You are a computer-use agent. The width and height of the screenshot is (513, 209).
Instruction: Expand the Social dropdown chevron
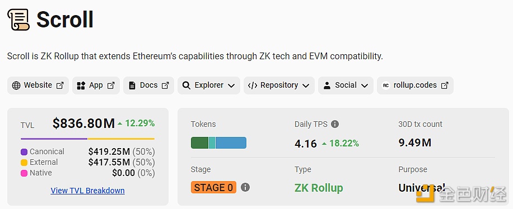pyautogui.click(x=365, y=86)
